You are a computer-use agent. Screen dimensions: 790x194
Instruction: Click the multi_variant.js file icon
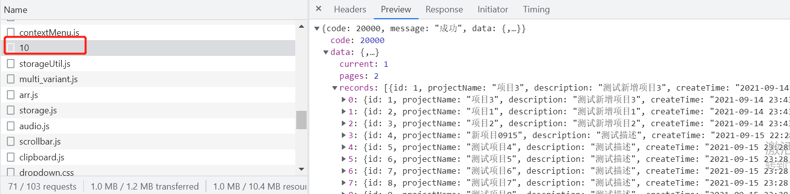11,79
